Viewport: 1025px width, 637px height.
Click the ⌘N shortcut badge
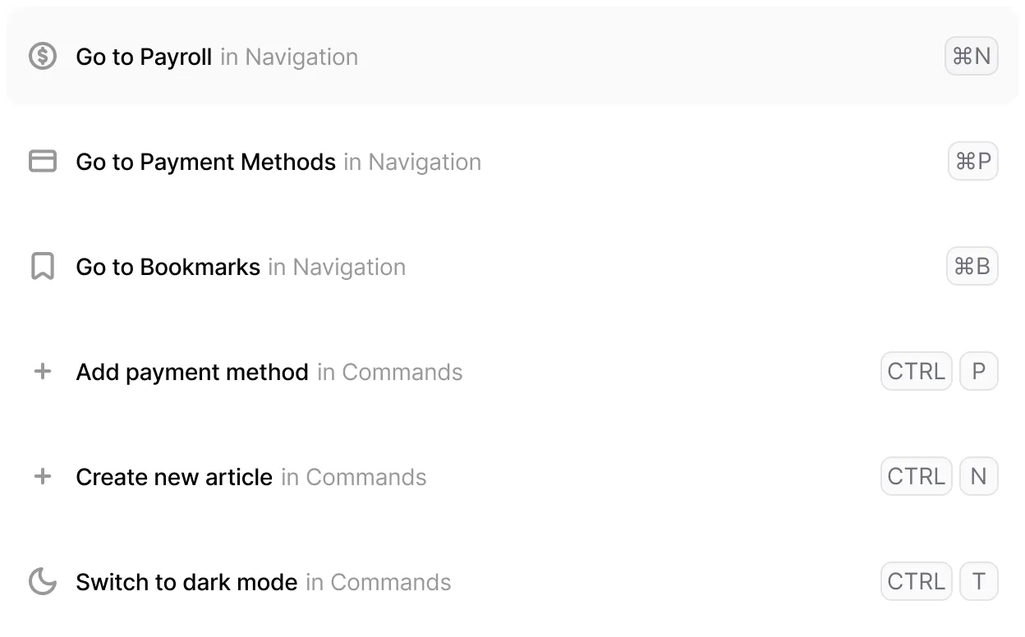click(x=971, y=57)
